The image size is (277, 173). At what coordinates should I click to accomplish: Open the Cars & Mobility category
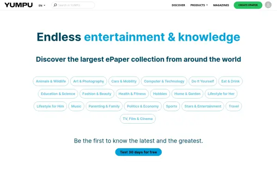point(124,81)
